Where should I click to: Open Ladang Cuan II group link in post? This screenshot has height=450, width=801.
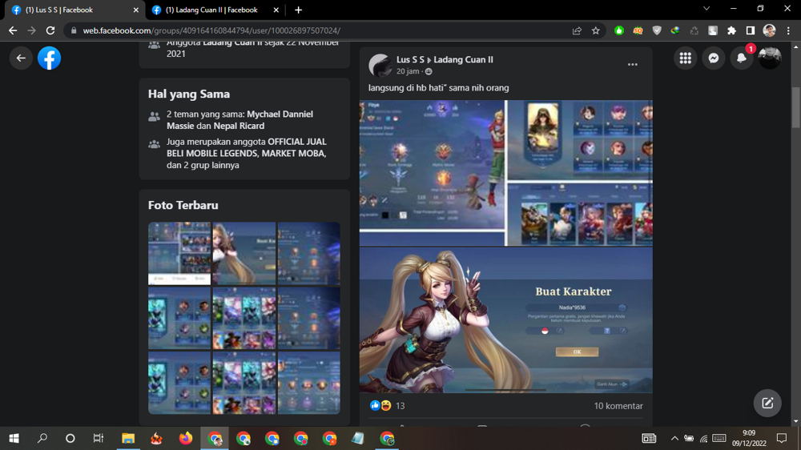click(463, 60)
